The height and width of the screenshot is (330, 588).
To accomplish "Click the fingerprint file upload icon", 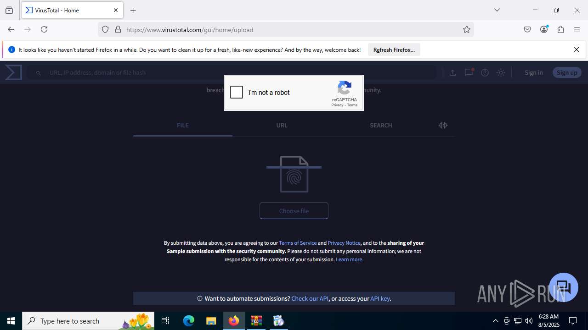I will (x=294, y=174).
